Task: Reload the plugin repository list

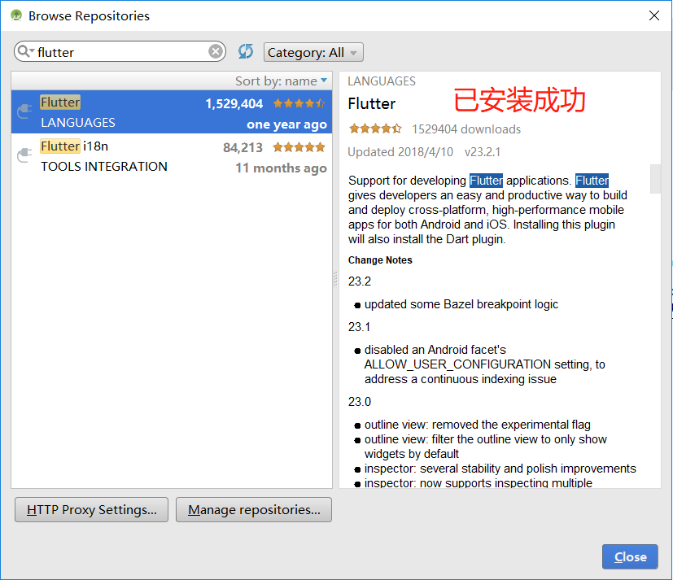Action: (246, 51)
